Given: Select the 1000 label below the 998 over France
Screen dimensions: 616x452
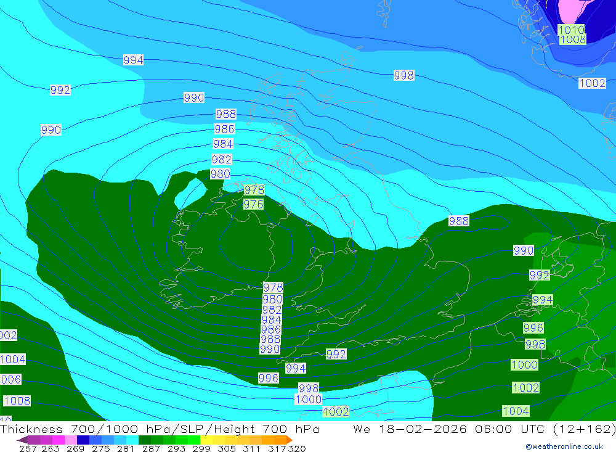Looking at the screenshot, I should coord(309,400).
